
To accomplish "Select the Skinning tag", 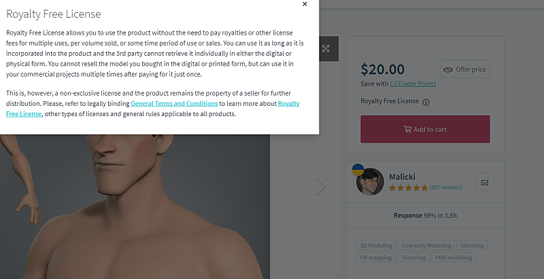I will pyautogui.click(x=472, y=246).
